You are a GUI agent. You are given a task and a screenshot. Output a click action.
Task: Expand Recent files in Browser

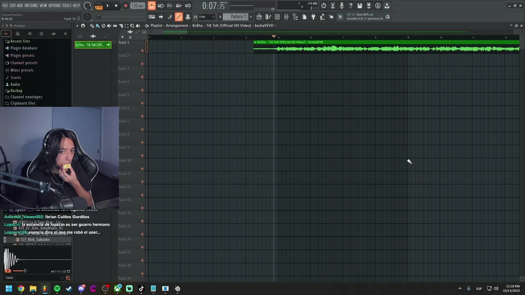[20, 41]
